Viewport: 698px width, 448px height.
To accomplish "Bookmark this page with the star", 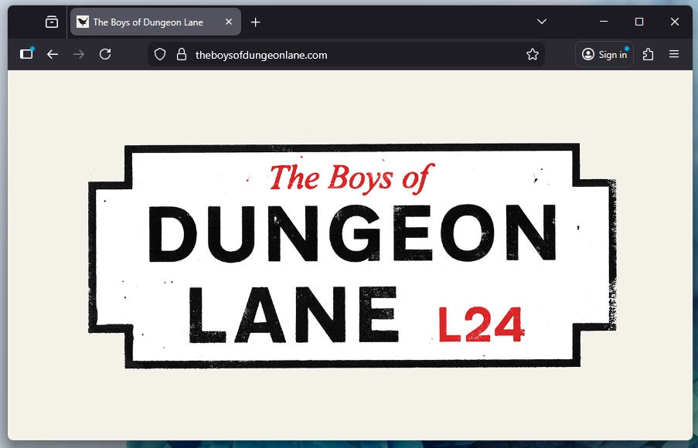I will (x=533, y=55).
